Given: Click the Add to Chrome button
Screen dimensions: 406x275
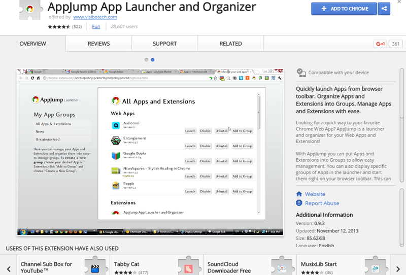Looking at the screenshot, I should 344,9.
